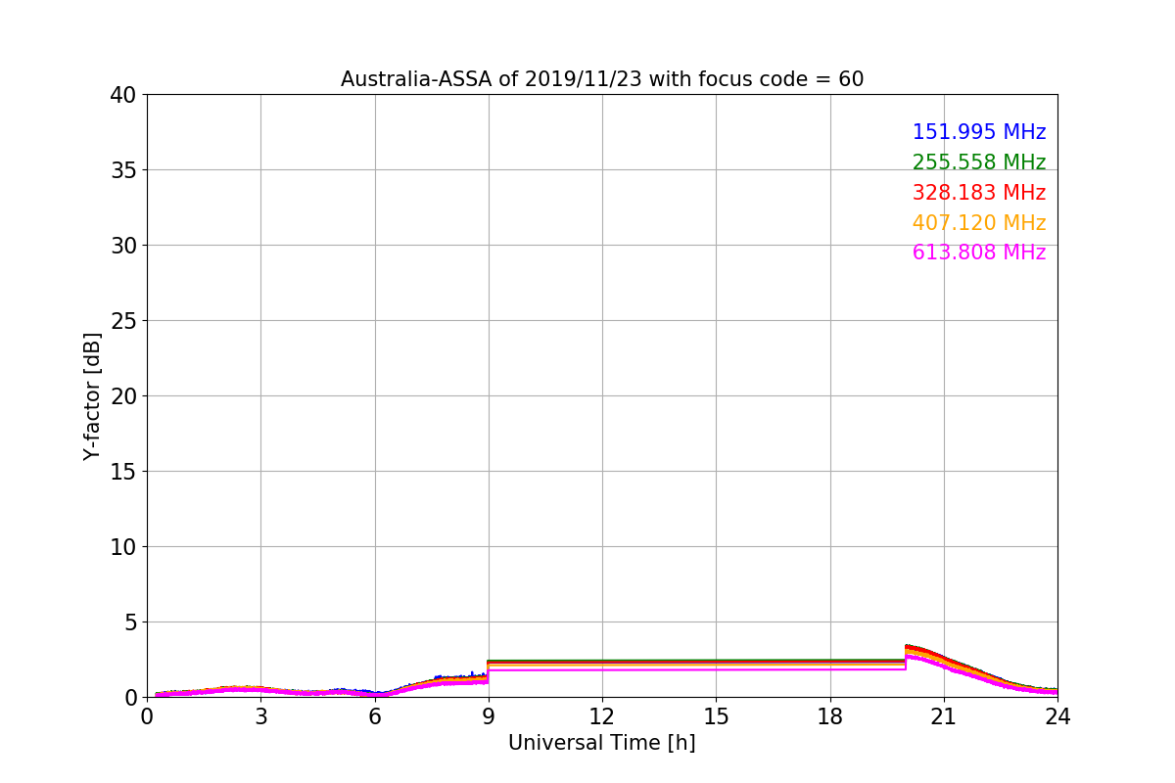
Task: Click the x-axis tick label 3
Action: pos(260,716)
